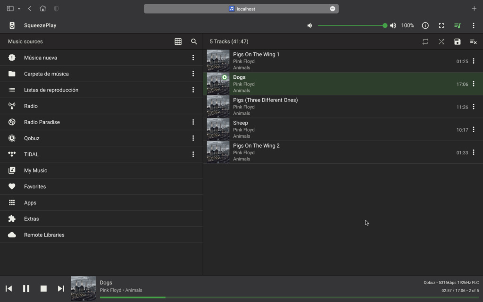This screenshot has height=302, width=483.
Task: Select track Pigs (Three Different Ones)
Action: point(343,107)
